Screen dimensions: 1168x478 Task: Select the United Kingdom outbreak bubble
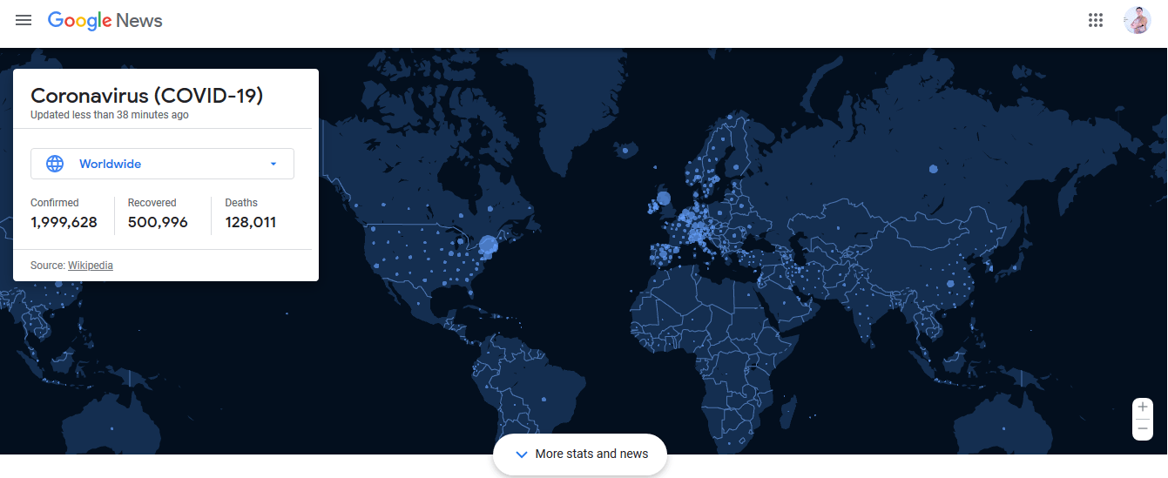tap(664, 199)
